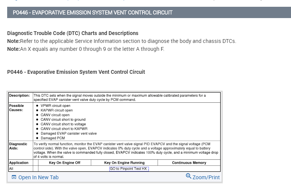Follow the GO to Pinpoint Test HX link

[x=129, y=169]
